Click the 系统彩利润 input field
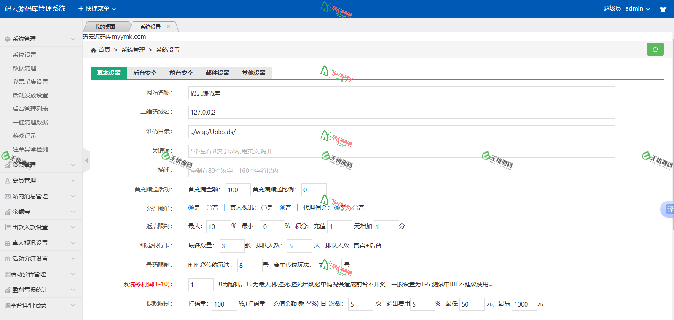Viewport: 674px width, 320px height. pyautogui.click(x=201, y=285)
